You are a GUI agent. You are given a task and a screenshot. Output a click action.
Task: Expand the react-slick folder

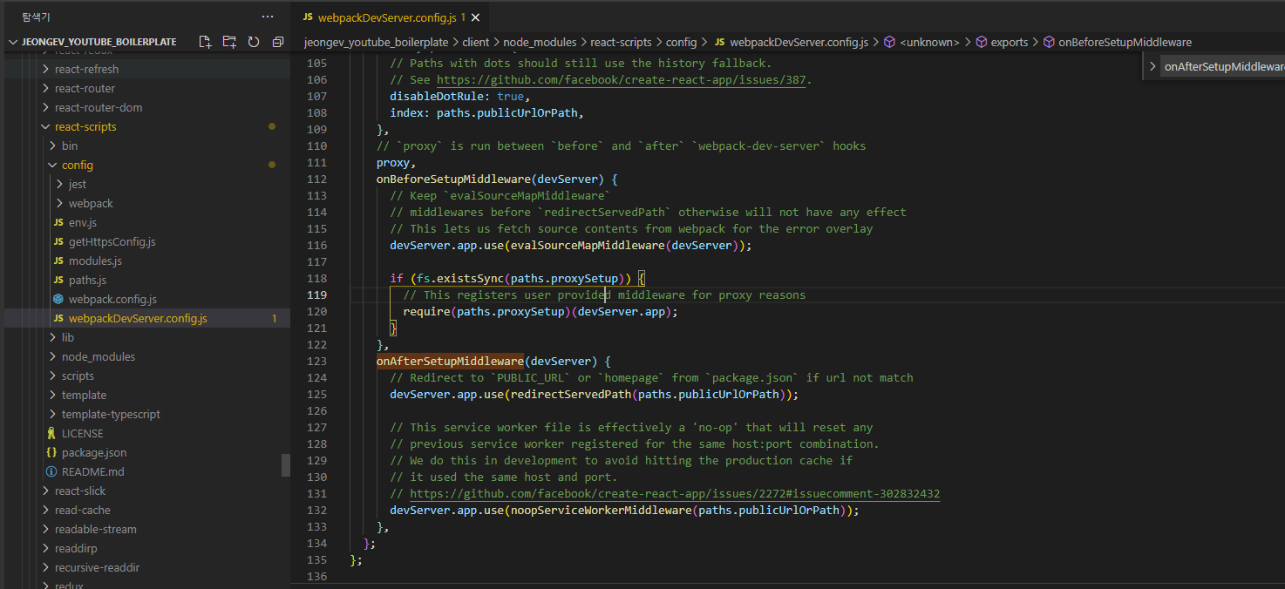point(146,491)
